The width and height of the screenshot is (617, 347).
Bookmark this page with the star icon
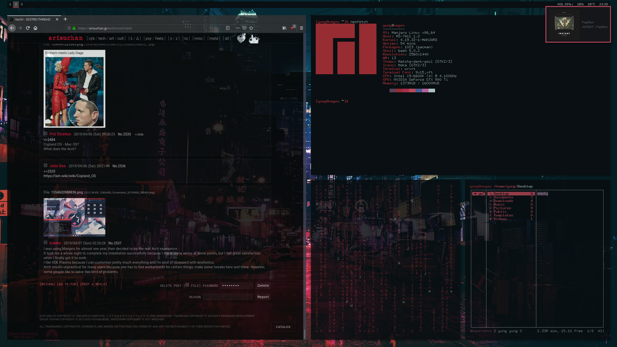[251, 28]
